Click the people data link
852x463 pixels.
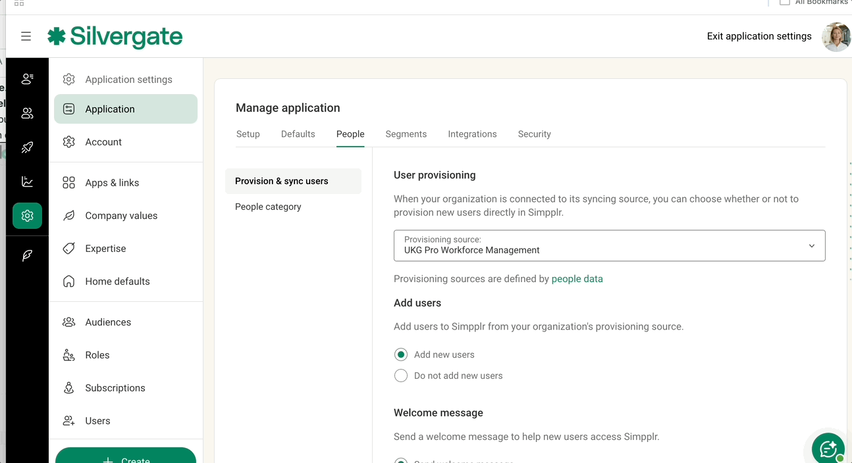coord(577,278)
